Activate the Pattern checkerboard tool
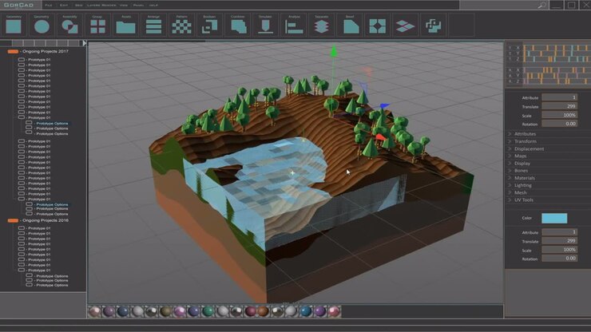591x332 pixels. click(181, 26)
